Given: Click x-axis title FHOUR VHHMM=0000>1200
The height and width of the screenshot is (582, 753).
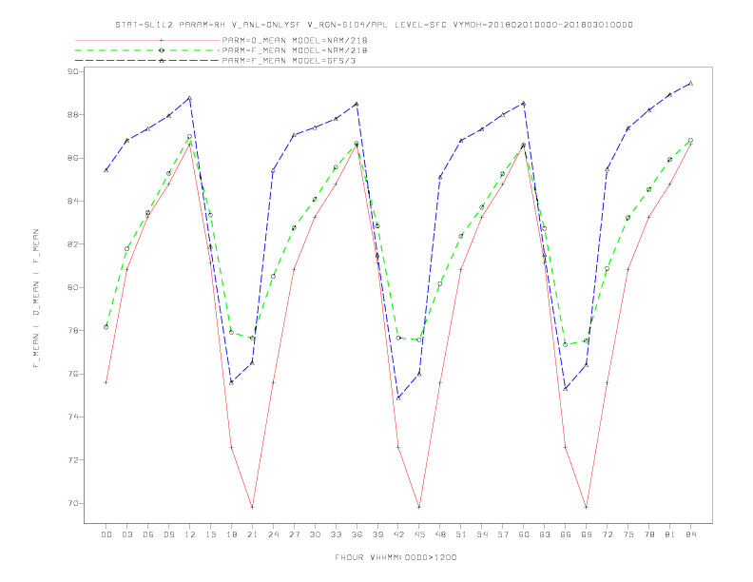Looking at the screenshot, I should [x=396, y=557].
